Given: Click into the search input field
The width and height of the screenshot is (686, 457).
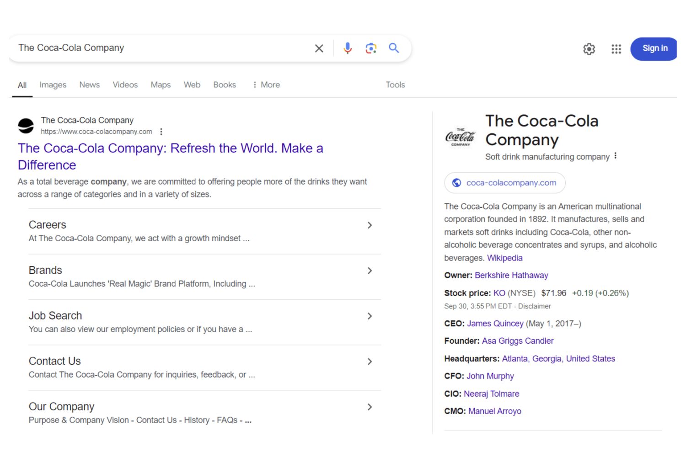Looking at the screenshot, I should click(160, 48).
